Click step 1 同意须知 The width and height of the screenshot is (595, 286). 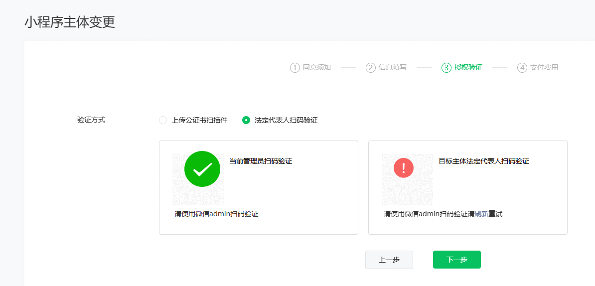tap(310, 68)
